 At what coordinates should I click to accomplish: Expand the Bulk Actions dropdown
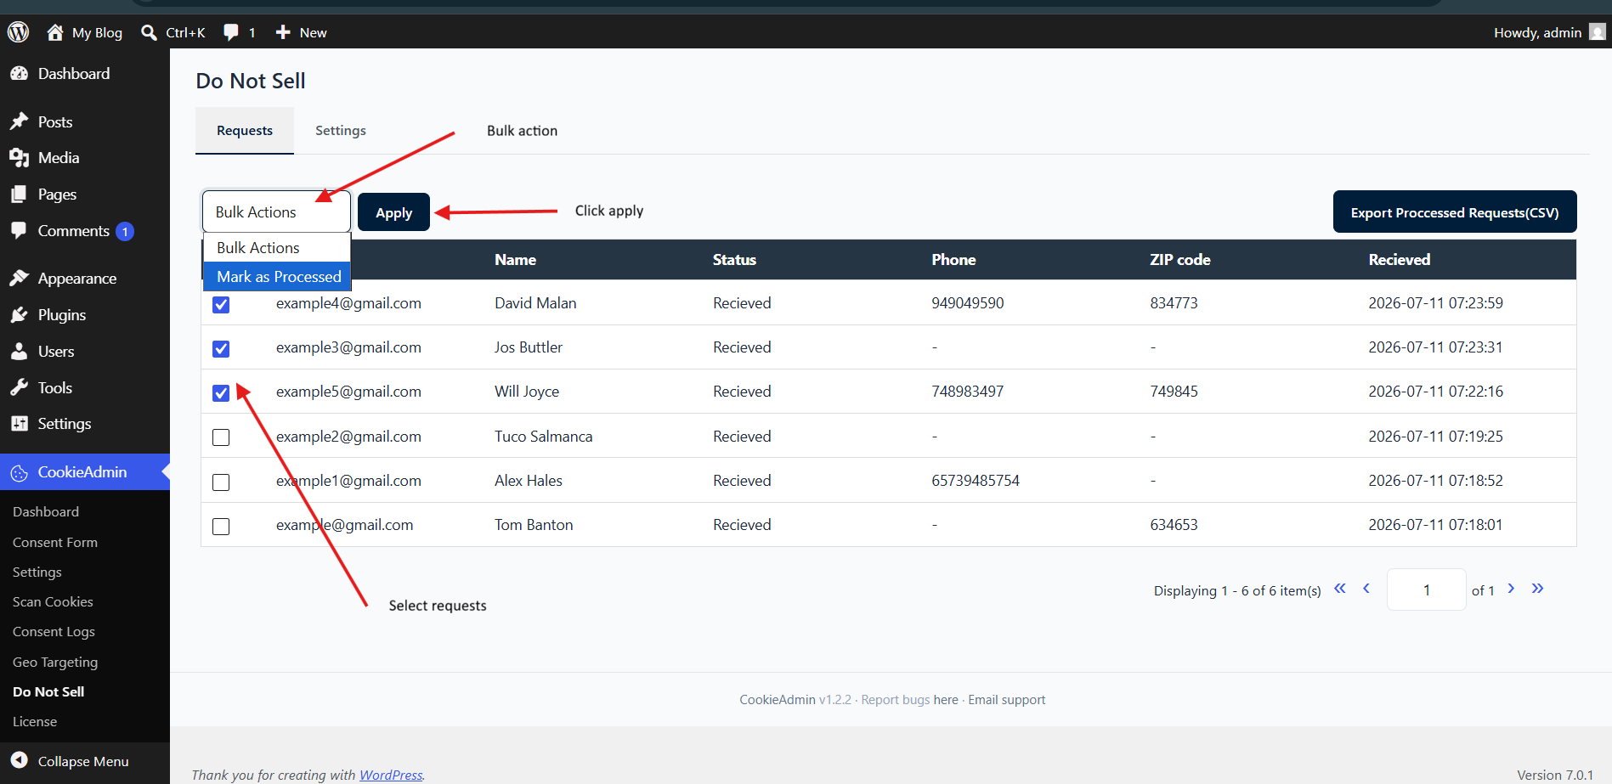[x=276, y=212]
